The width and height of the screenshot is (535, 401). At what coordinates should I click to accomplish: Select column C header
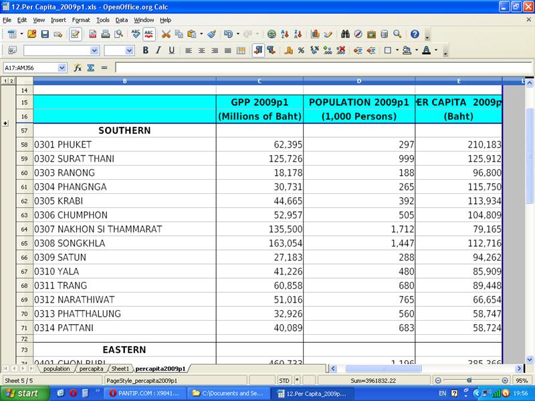click(x=259, y=81)
